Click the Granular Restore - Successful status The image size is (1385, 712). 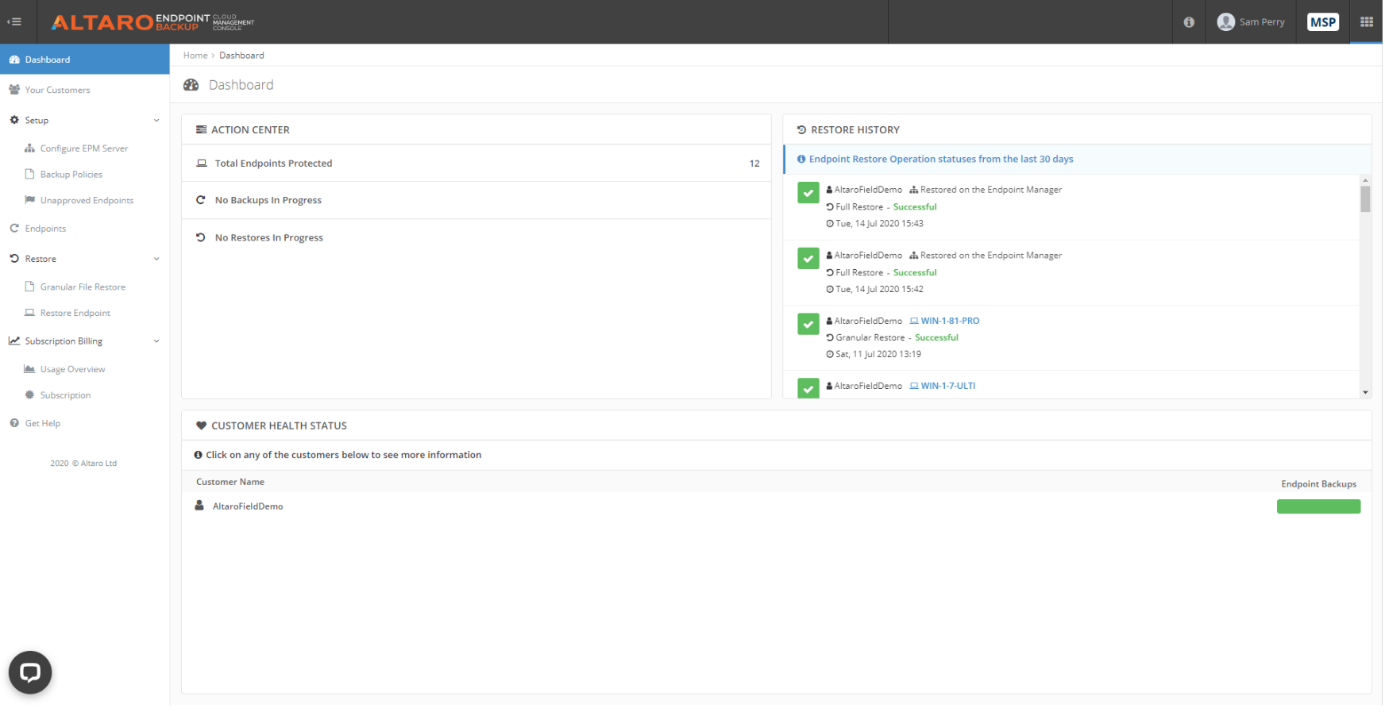coord(897,338)
